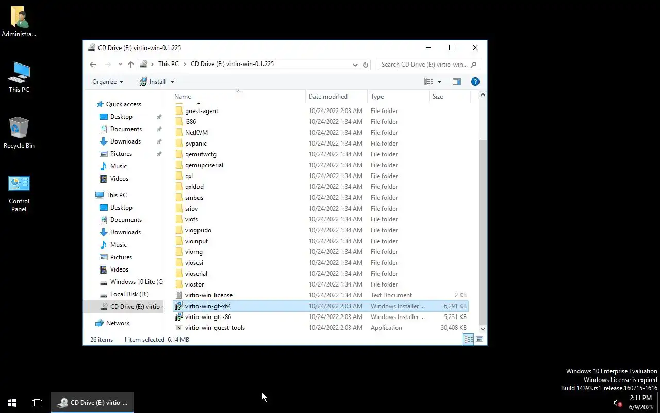Click the muted volume tray icon
660x413 pixels.
pyautogui.click(x=618, y=403)
